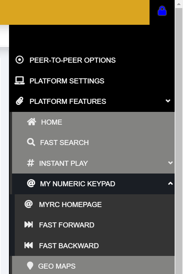The width and height of the screenshot is (183, 274).
Task: Open Peer-to-Peer Options
Action: click(92, 60)
